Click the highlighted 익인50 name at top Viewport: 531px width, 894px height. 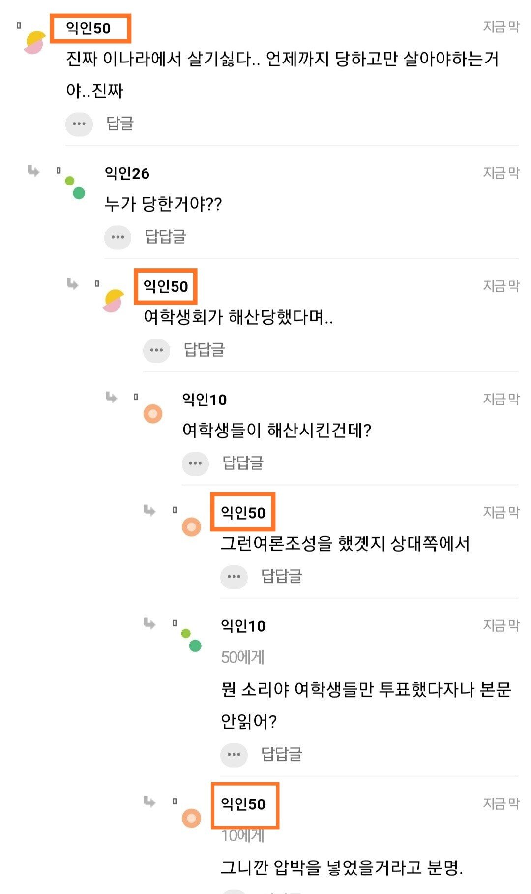coord(89,28)
